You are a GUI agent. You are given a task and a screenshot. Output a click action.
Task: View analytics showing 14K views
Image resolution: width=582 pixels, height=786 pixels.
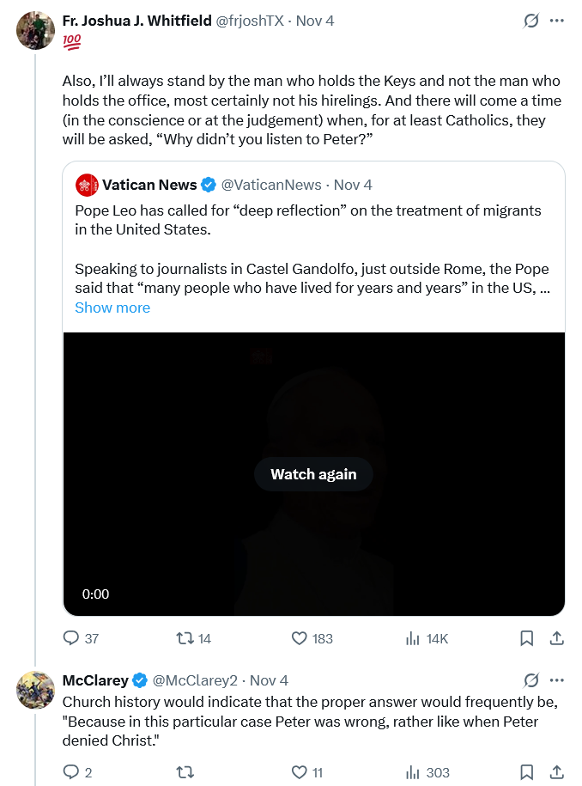click(413, 638)
